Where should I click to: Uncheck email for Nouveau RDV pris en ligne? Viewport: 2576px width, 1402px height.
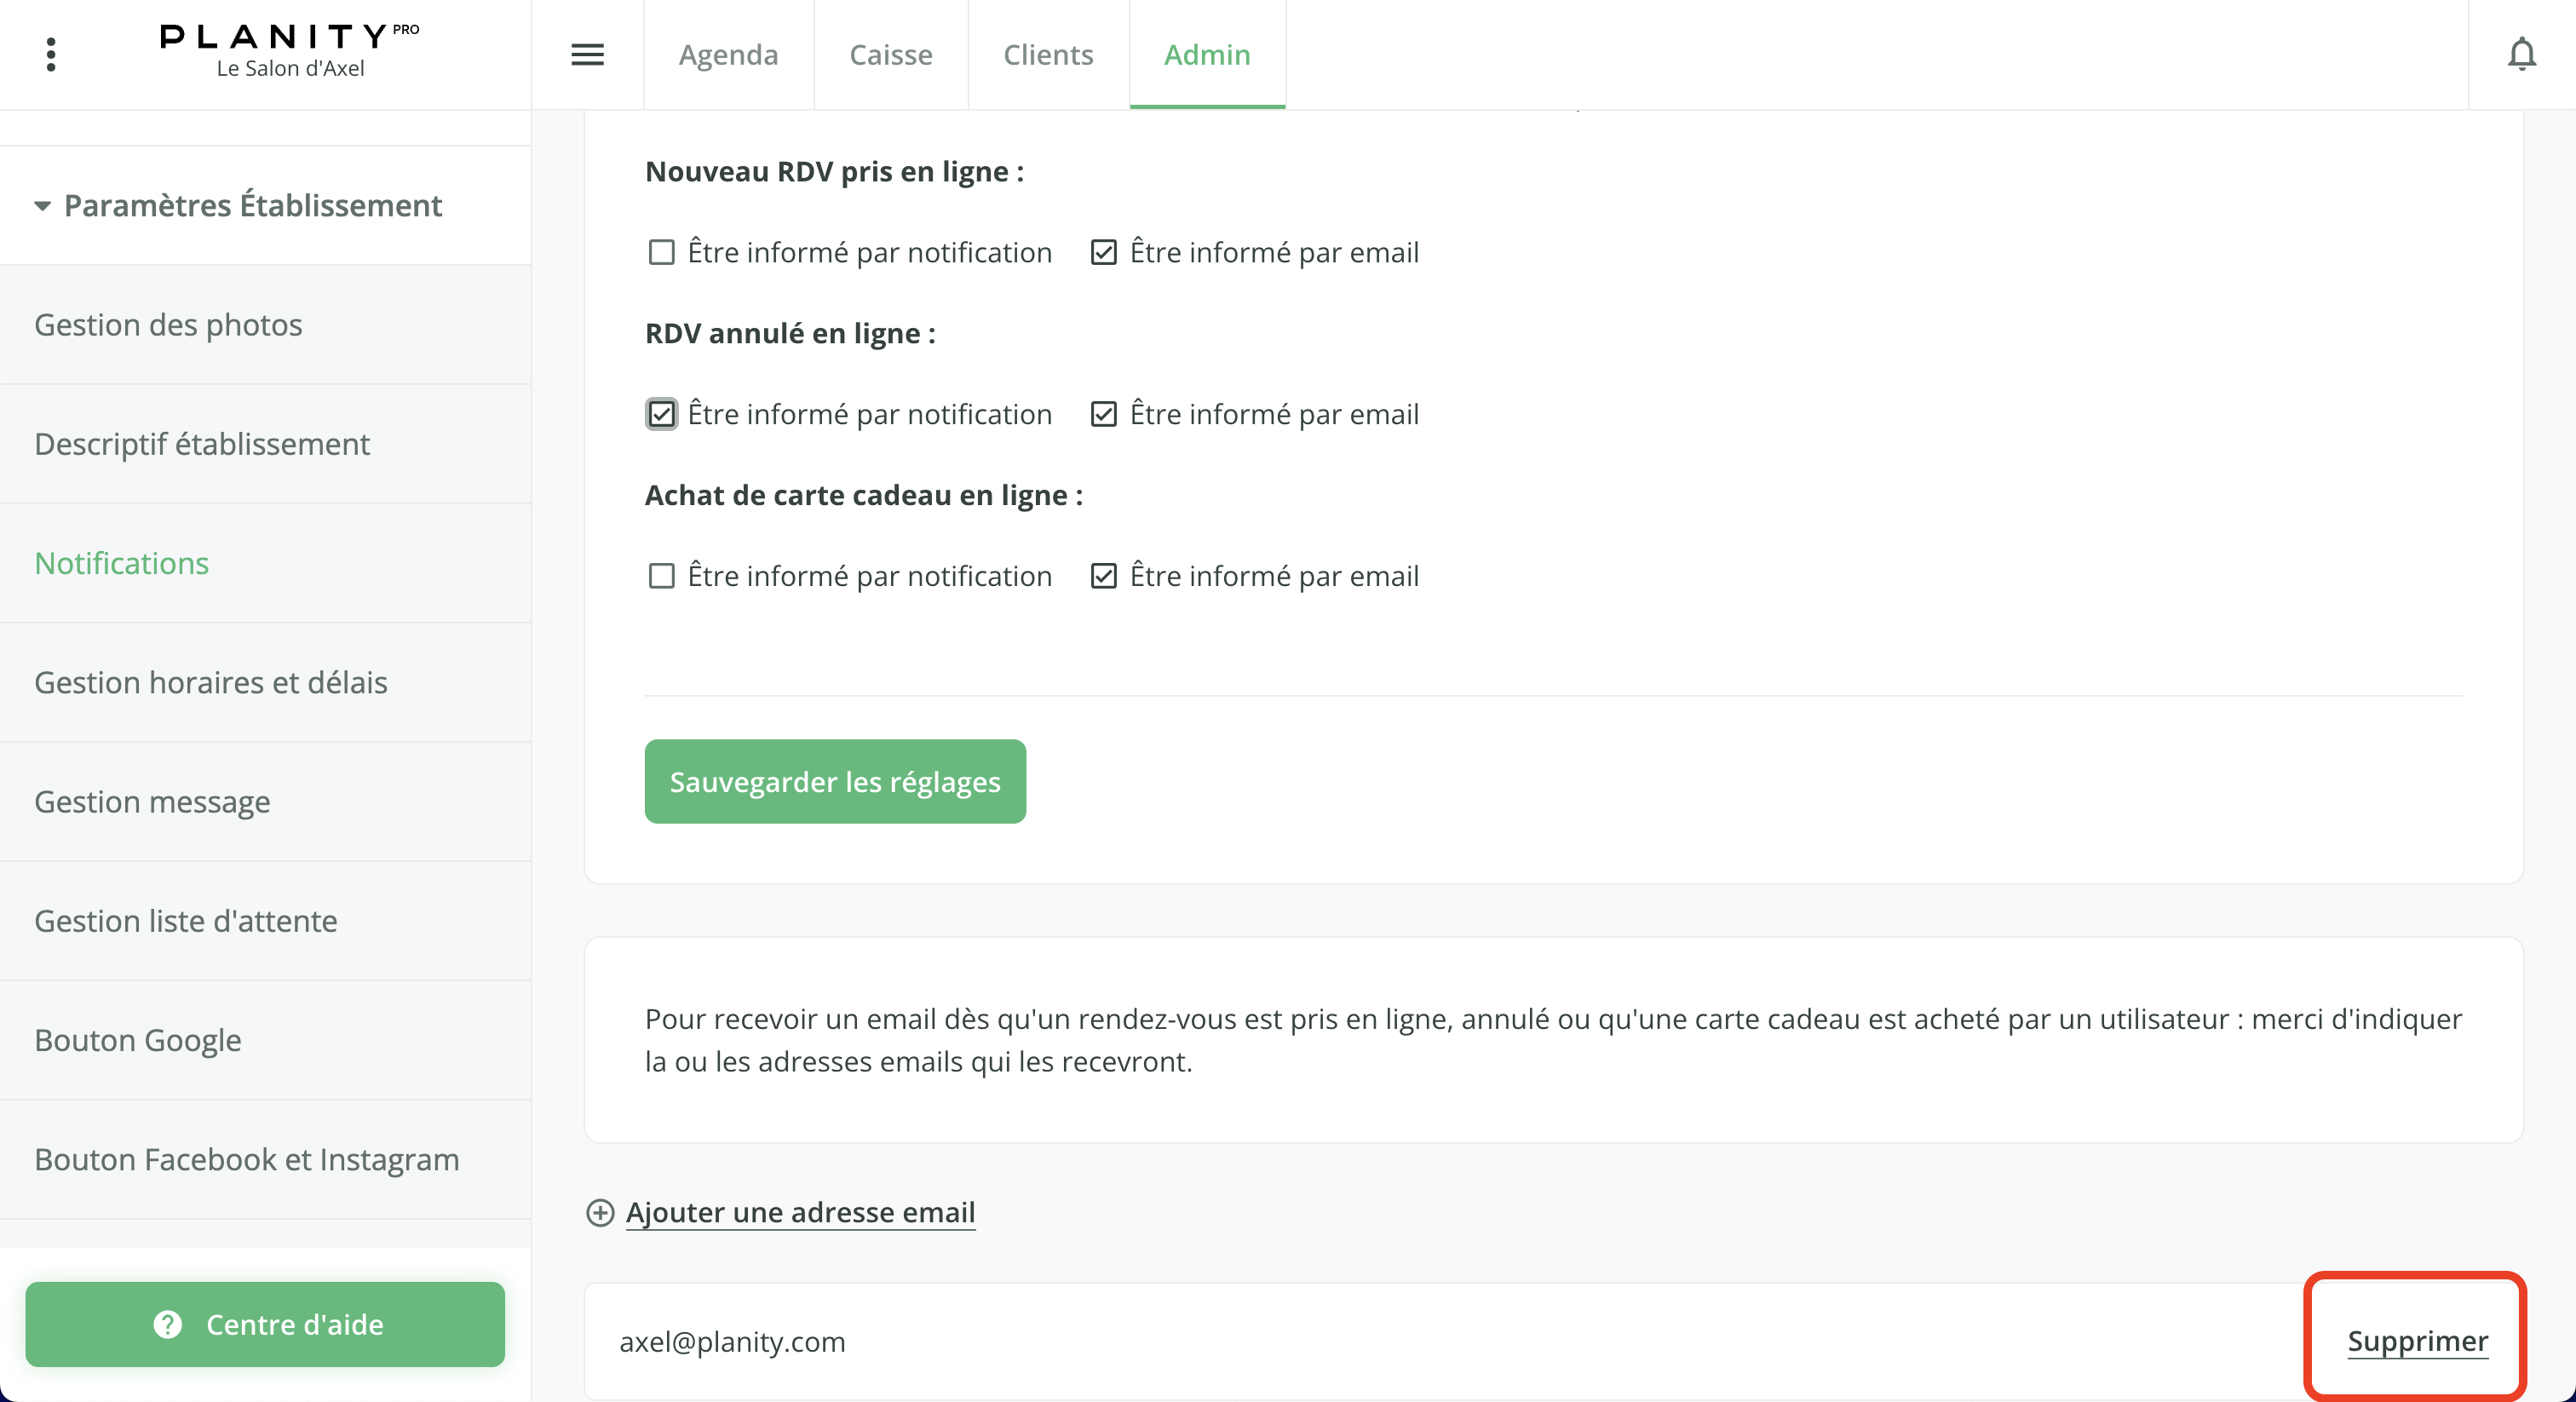click(1103, 252)
